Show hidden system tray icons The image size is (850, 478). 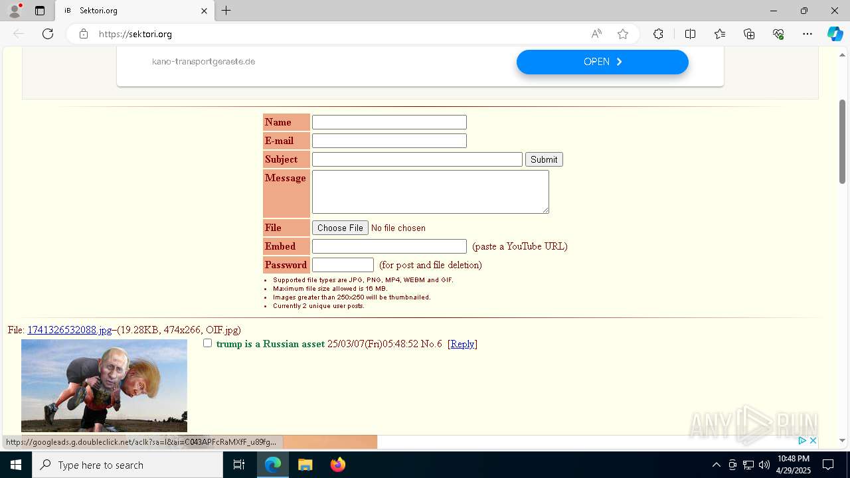pyautogui.click(x=716, y=465)
